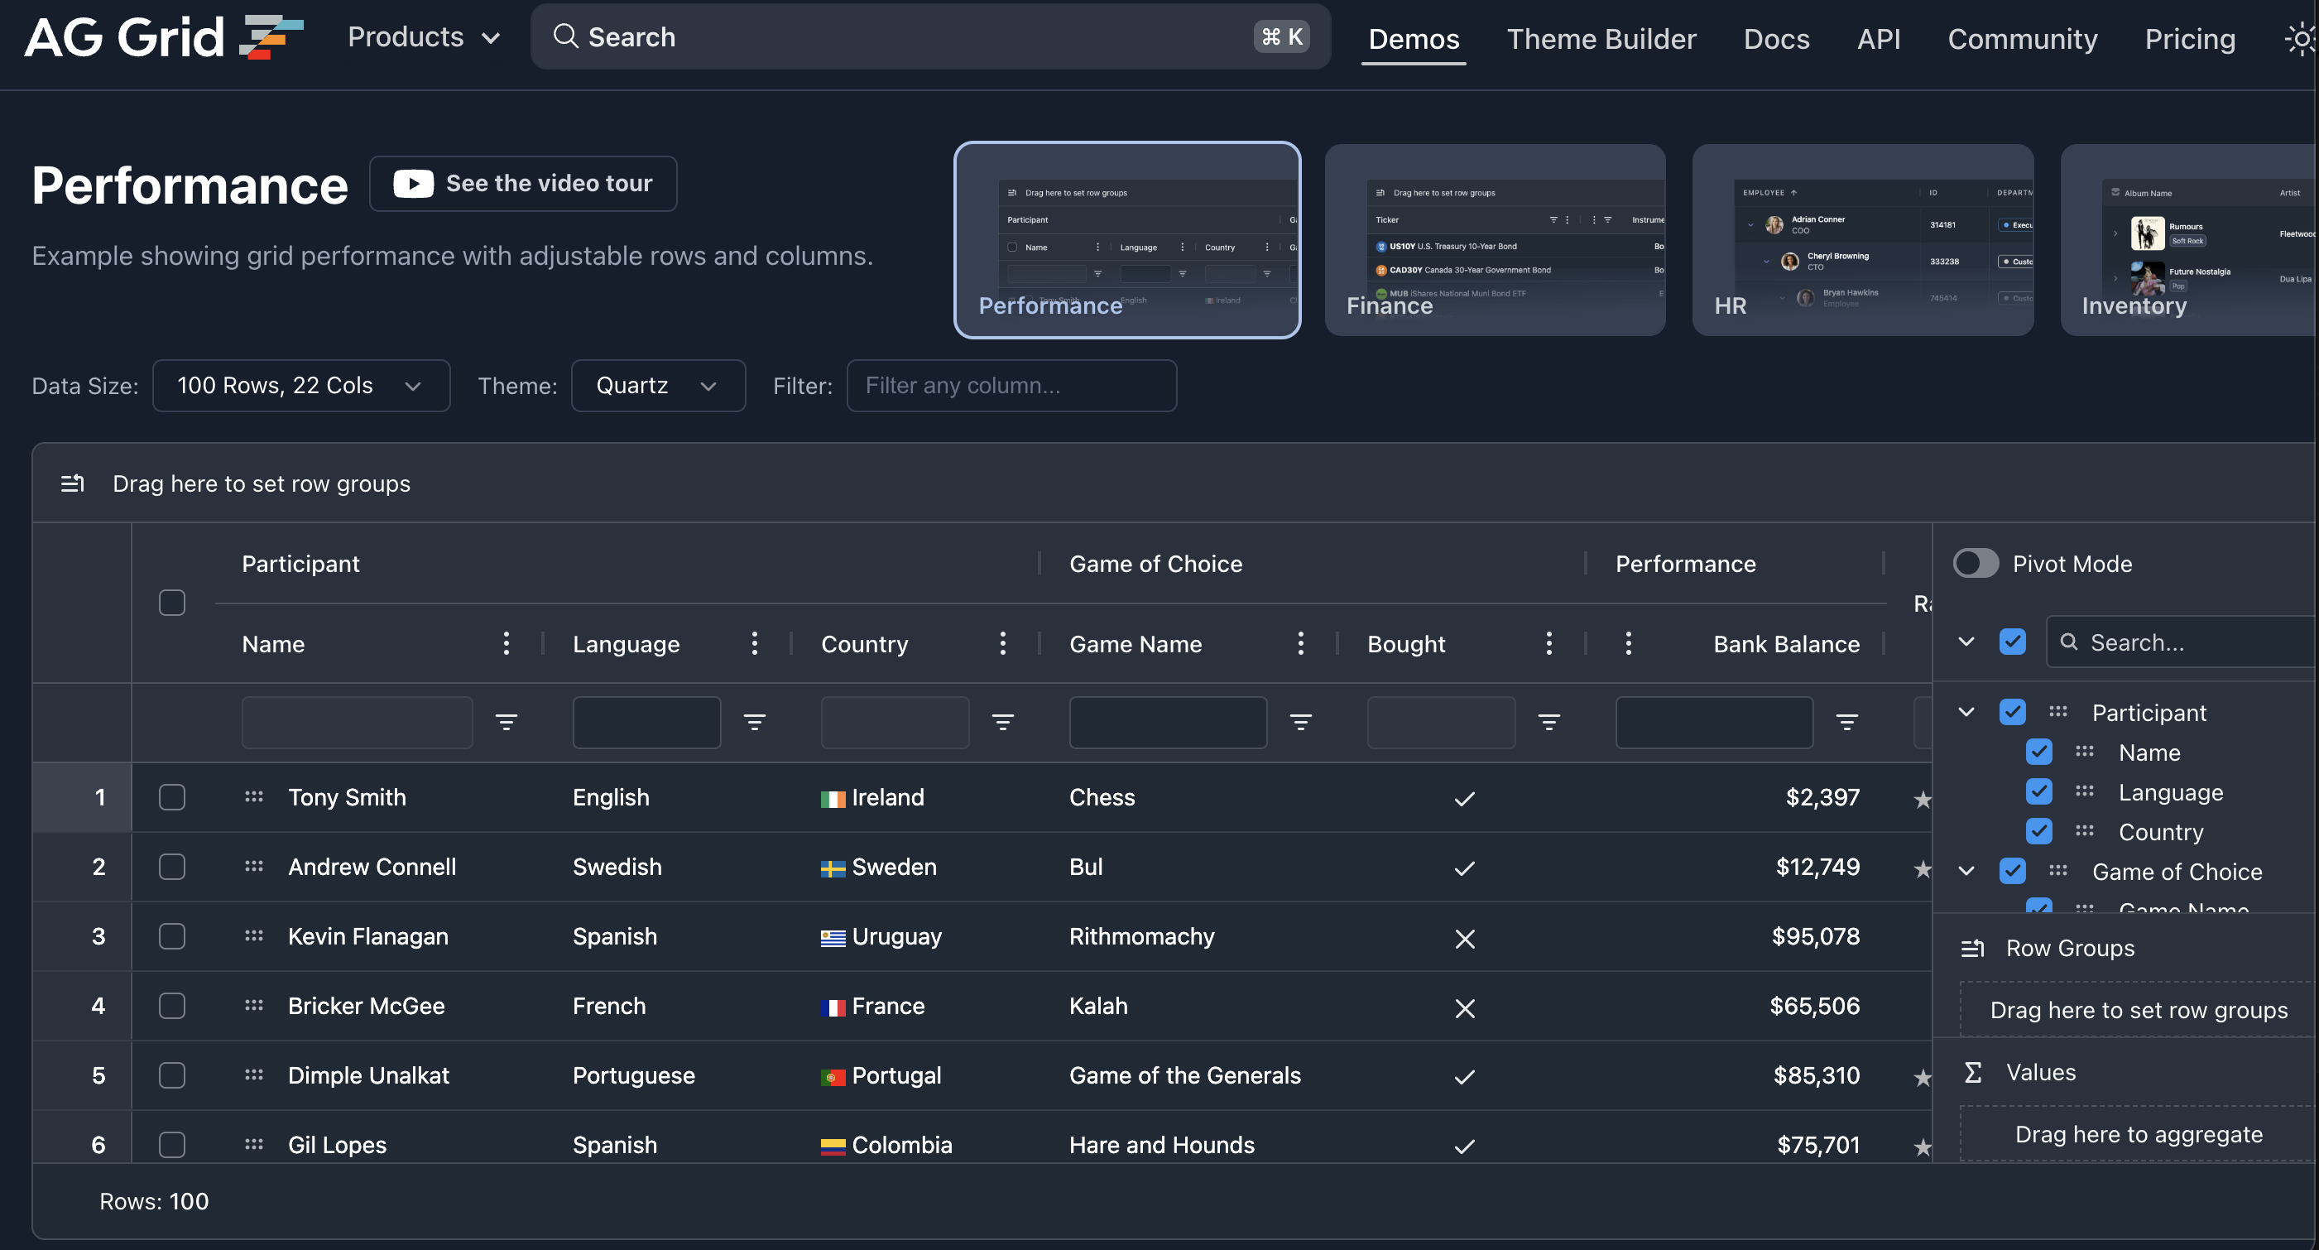The height and width of the screenshot is (1250, 2319).
Task: Click the theme toggle sun icon
Action: click(x=2300, y=39)
